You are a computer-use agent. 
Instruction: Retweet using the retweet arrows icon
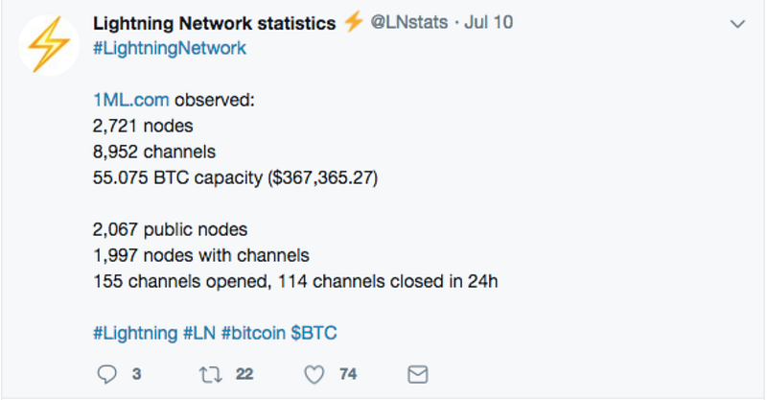tap(211, 375)
